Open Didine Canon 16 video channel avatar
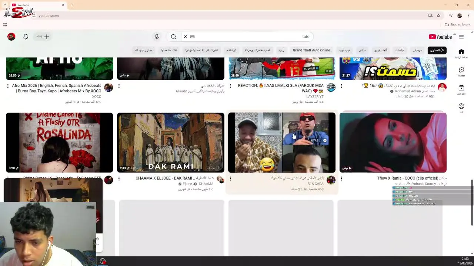 (109, 180)
